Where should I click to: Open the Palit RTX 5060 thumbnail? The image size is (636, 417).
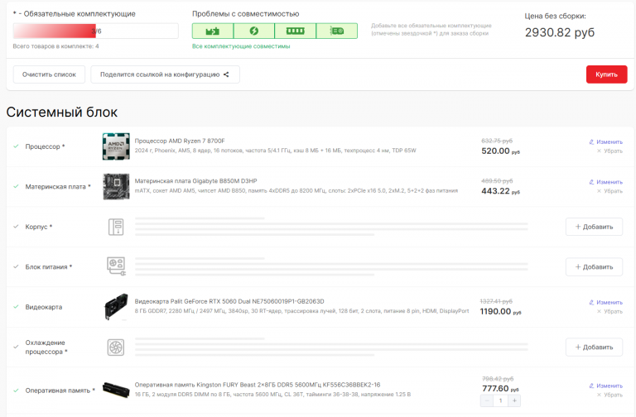[116, 307]
